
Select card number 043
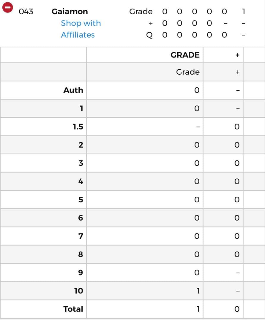point(26,12)
